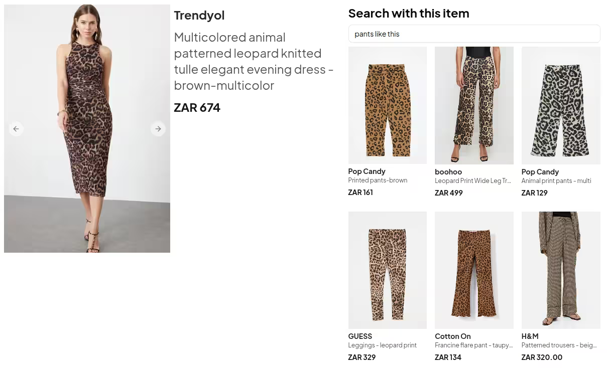
Task: Click the ZAR 129 price on Pop Candy pants
Action: (534, 193)
